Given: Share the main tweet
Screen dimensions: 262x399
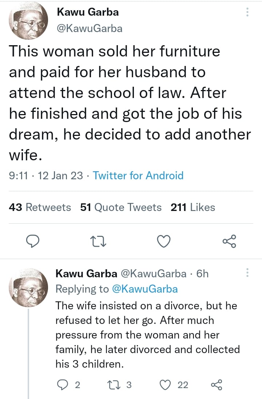Looking at the screenshot, I should 229,241.
